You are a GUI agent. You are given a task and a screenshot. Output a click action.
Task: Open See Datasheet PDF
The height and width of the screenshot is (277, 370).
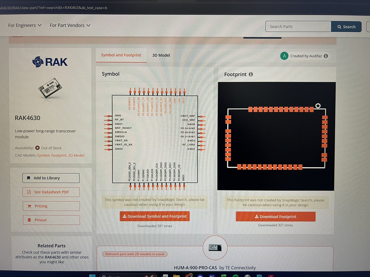(51, 192)
